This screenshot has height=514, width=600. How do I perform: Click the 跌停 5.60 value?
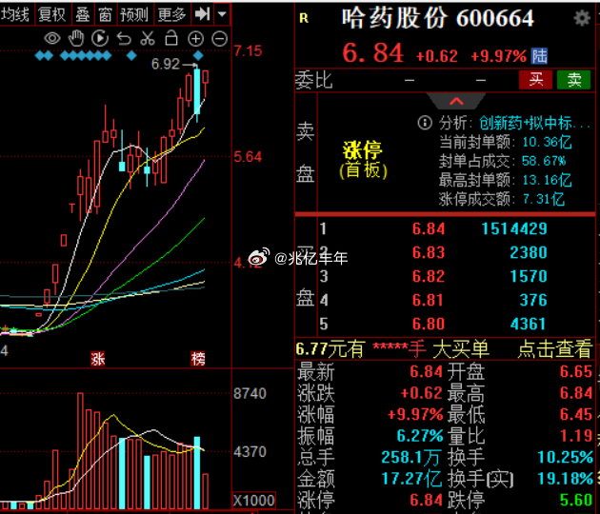pos(576,500)
